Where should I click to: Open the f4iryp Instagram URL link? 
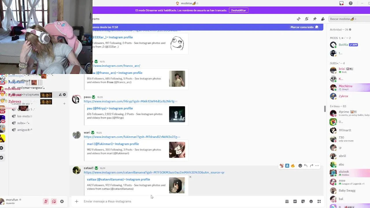[130, 101]
